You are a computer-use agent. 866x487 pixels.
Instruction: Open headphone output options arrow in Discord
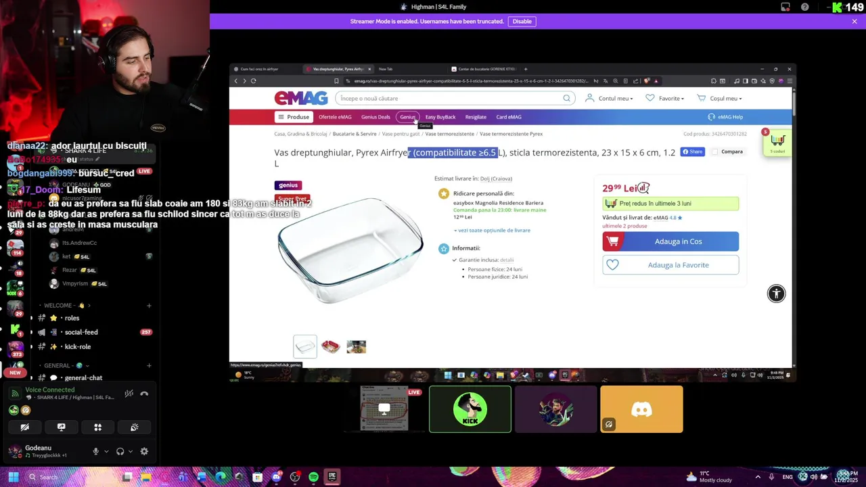point(131,452)
